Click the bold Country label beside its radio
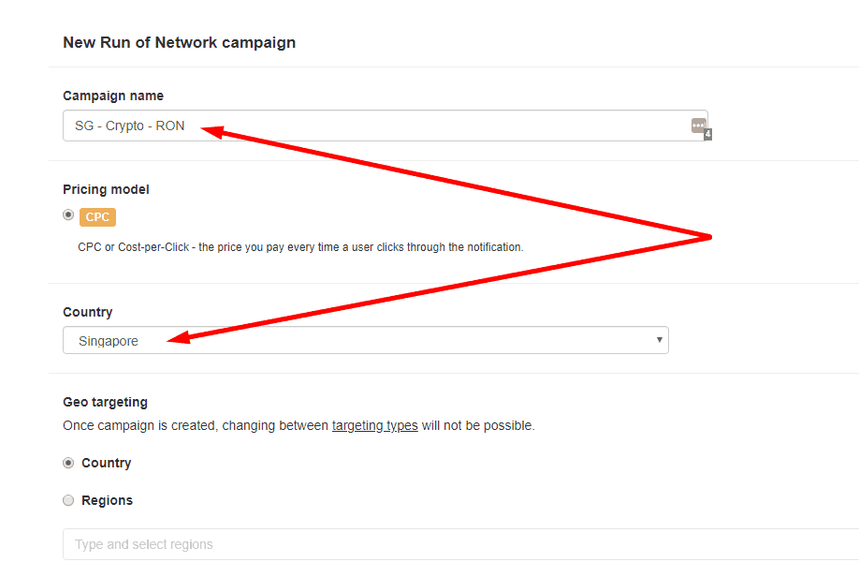 click(107, 463)
